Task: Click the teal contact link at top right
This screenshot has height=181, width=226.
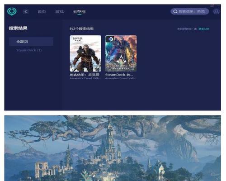Action: tap(204, 29)
